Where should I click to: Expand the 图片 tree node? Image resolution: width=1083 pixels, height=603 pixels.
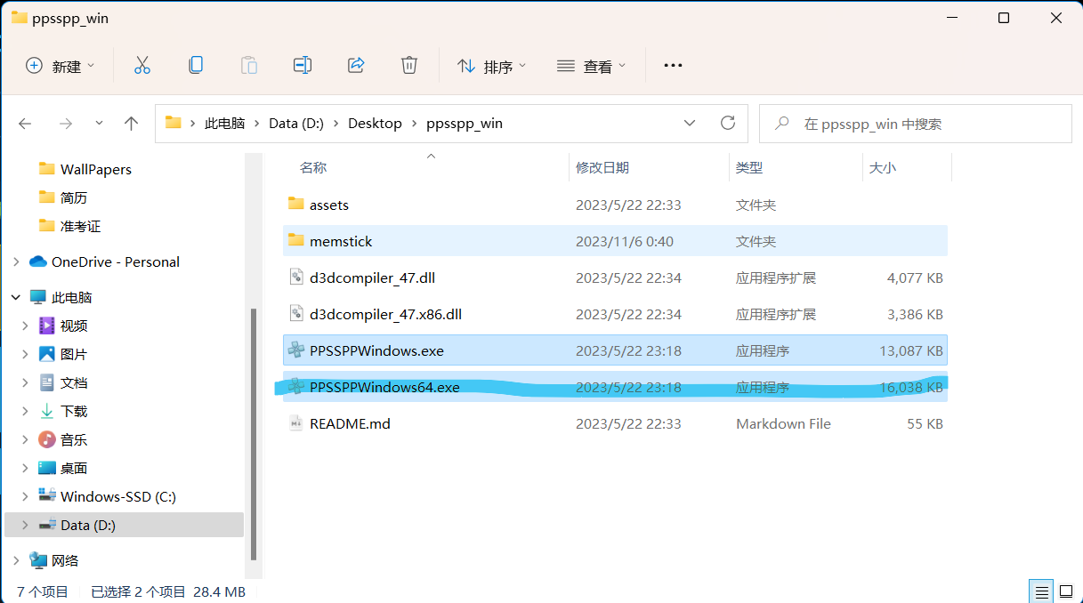[x=25, y=354]
